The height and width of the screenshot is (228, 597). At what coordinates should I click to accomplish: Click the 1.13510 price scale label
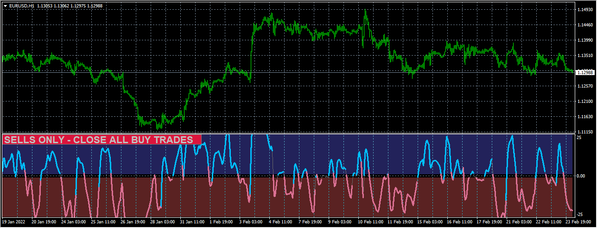point(584,55)
